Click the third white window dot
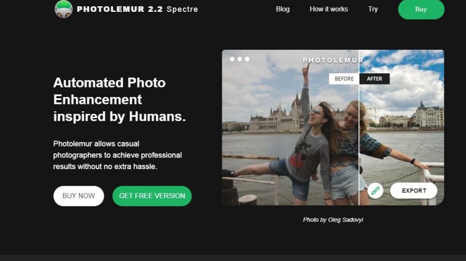 coord(247,59)
